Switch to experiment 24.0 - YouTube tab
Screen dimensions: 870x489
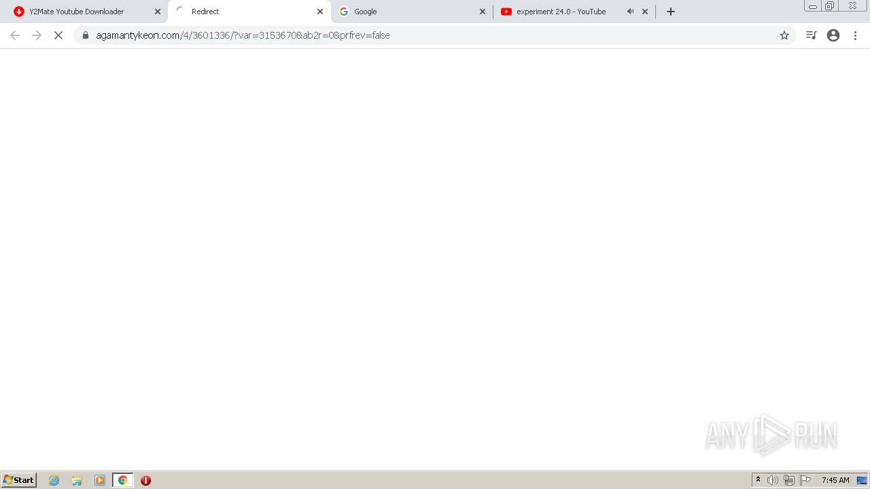coord(574,12)
